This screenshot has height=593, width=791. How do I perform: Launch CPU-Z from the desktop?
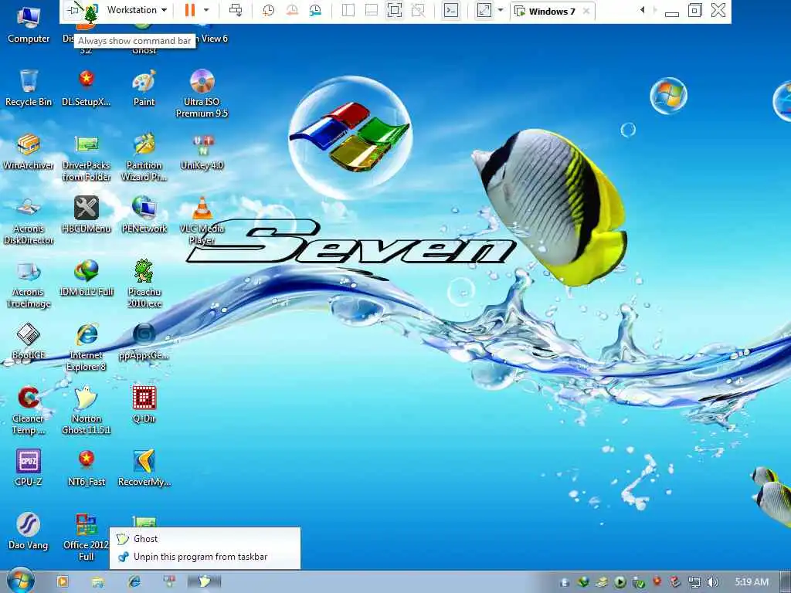point(29,469)
